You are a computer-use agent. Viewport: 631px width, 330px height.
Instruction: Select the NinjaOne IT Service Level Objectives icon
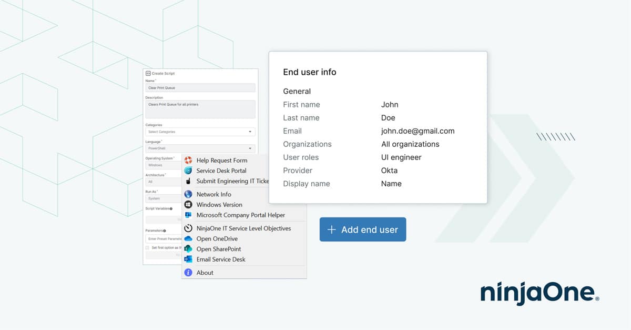coord(188,228)
